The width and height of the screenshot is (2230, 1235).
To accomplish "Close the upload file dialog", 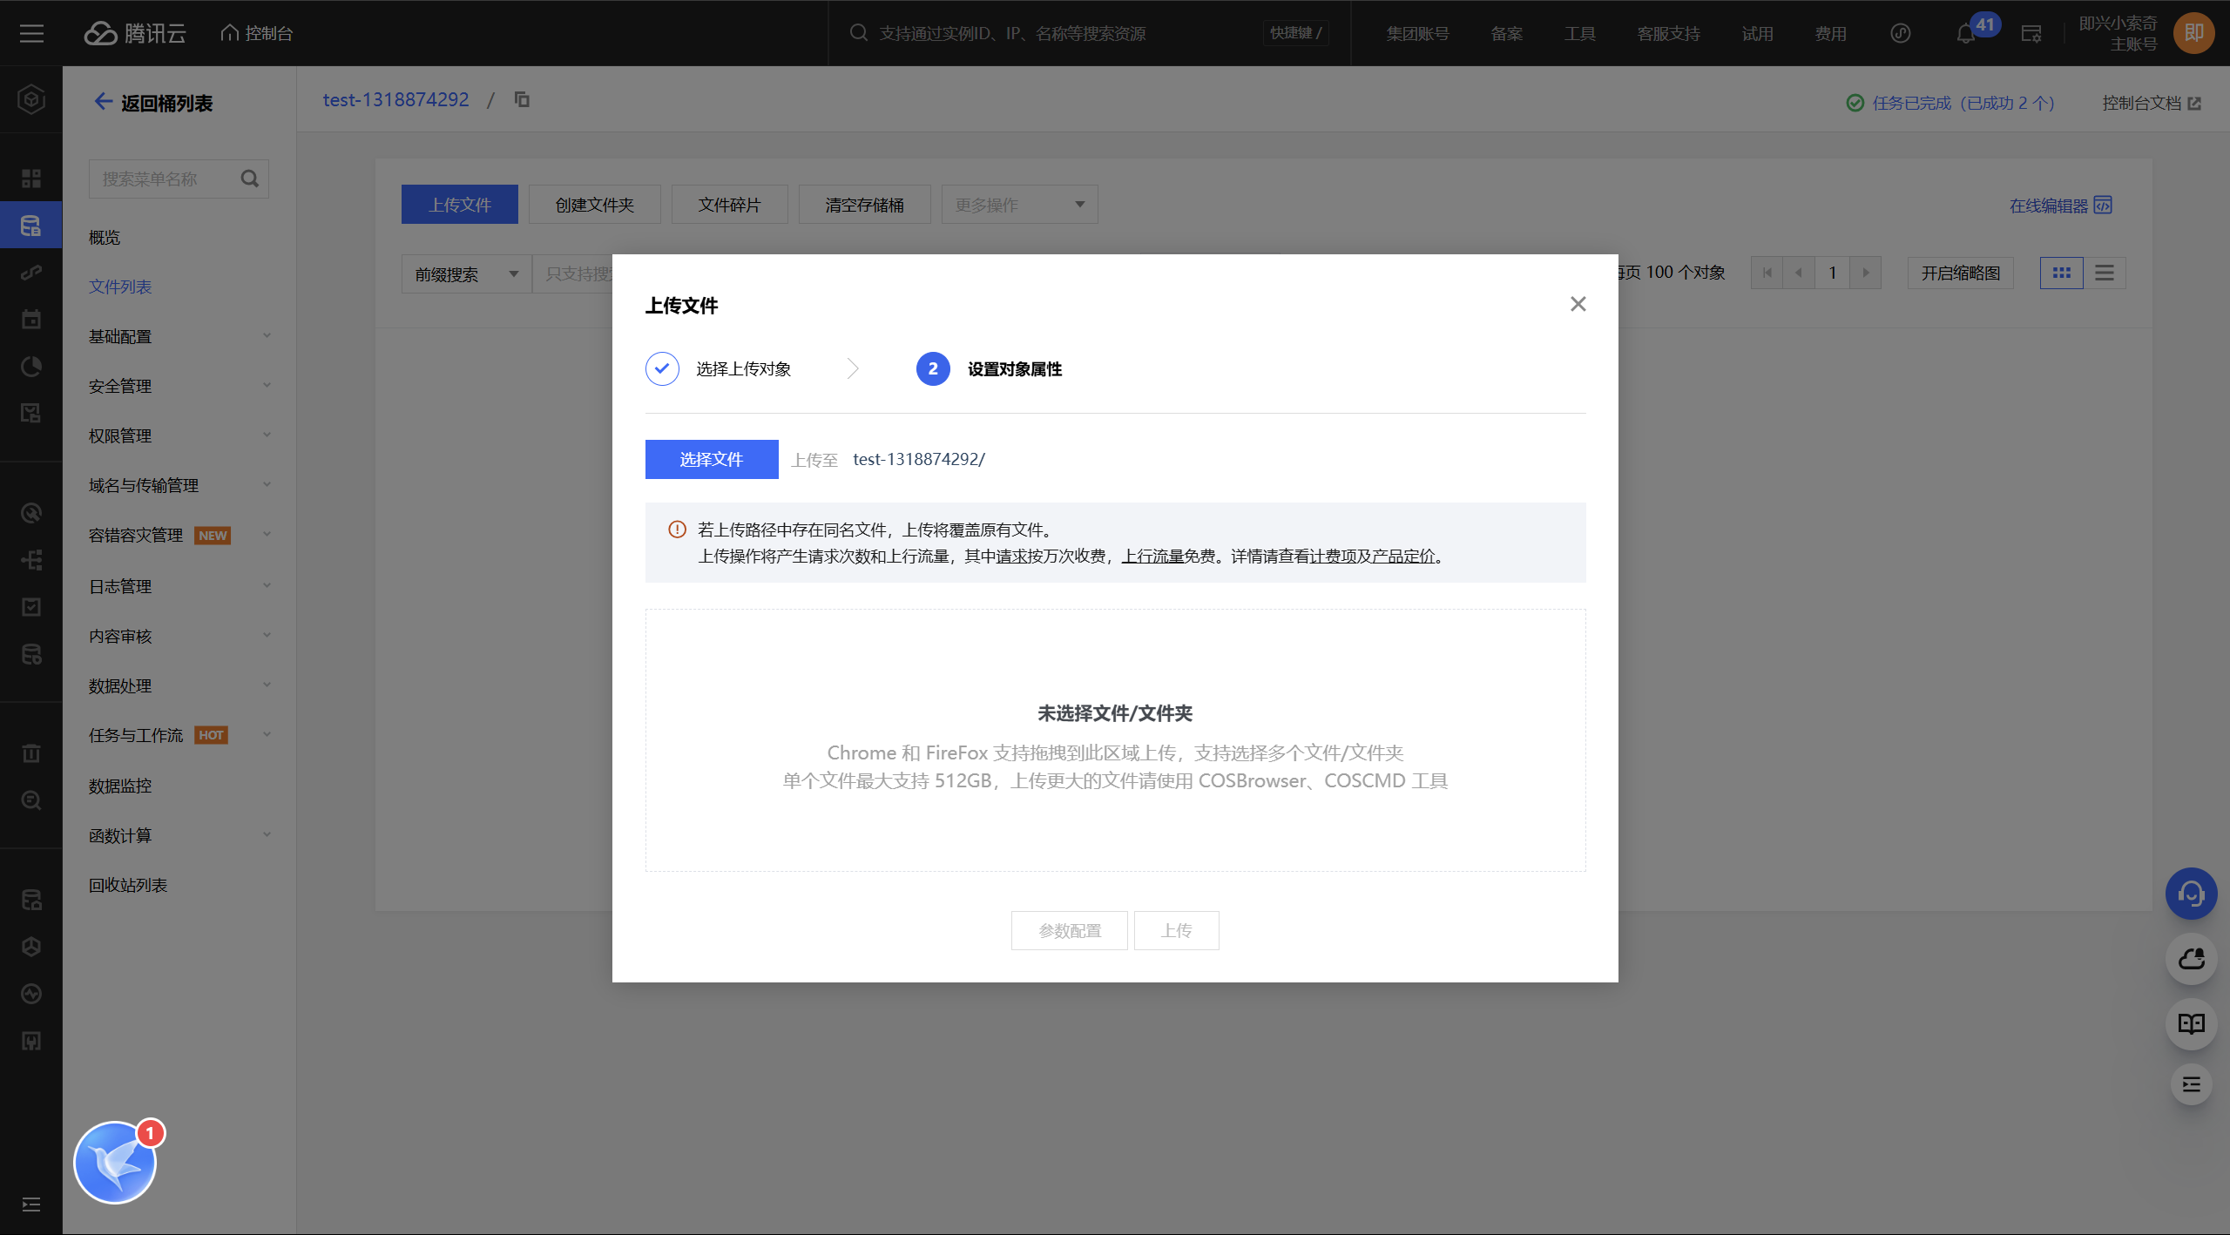I will [x=1578, y=304].
